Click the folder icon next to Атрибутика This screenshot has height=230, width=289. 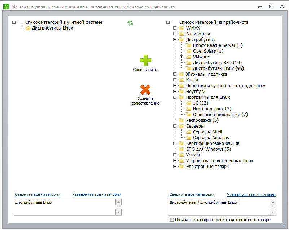point(181,34)
